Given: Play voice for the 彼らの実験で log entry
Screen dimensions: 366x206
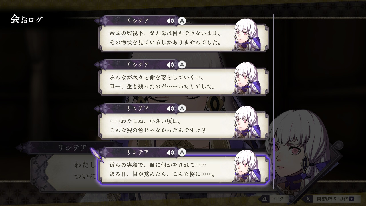Looking at the screenshot, I should [170, 152].
